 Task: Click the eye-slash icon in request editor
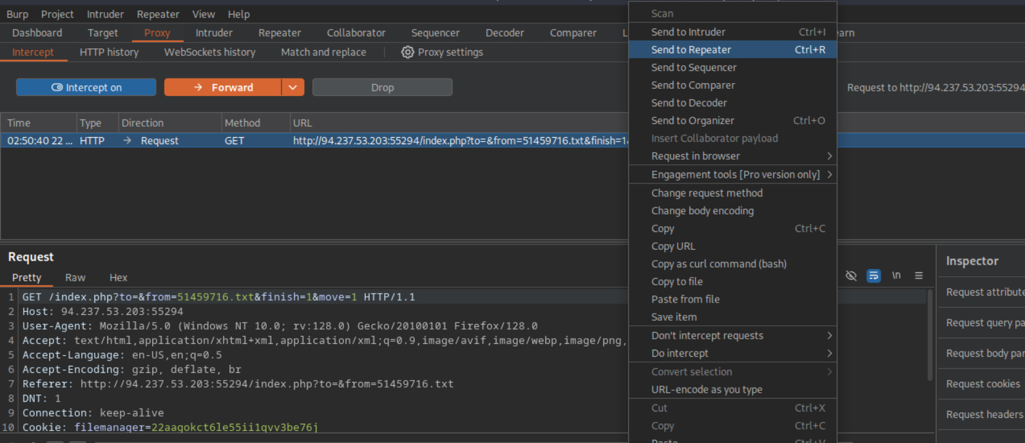851,276
